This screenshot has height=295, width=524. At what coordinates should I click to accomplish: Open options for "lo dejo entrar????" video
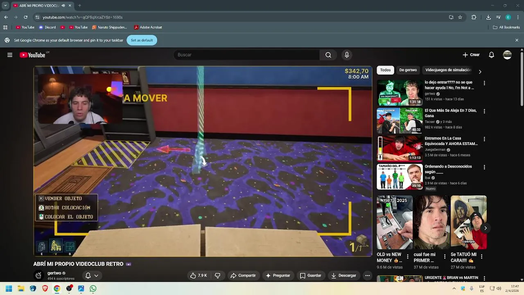pos(484,83)
